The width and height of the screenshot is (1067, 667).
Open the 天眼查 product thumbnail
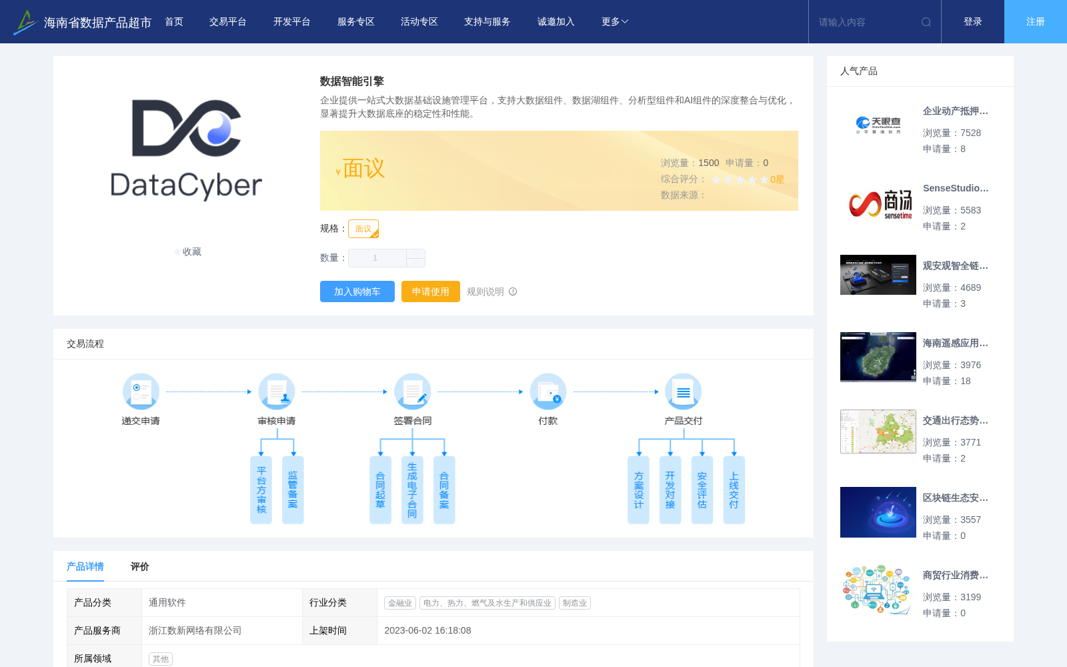(878, 125)
